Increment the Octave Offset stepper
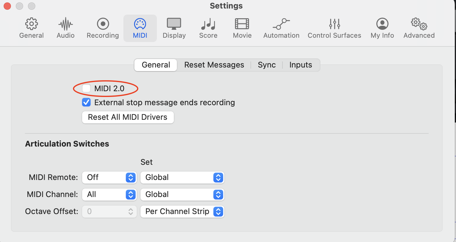Screen dimensions: 456x242 point(130,209)
